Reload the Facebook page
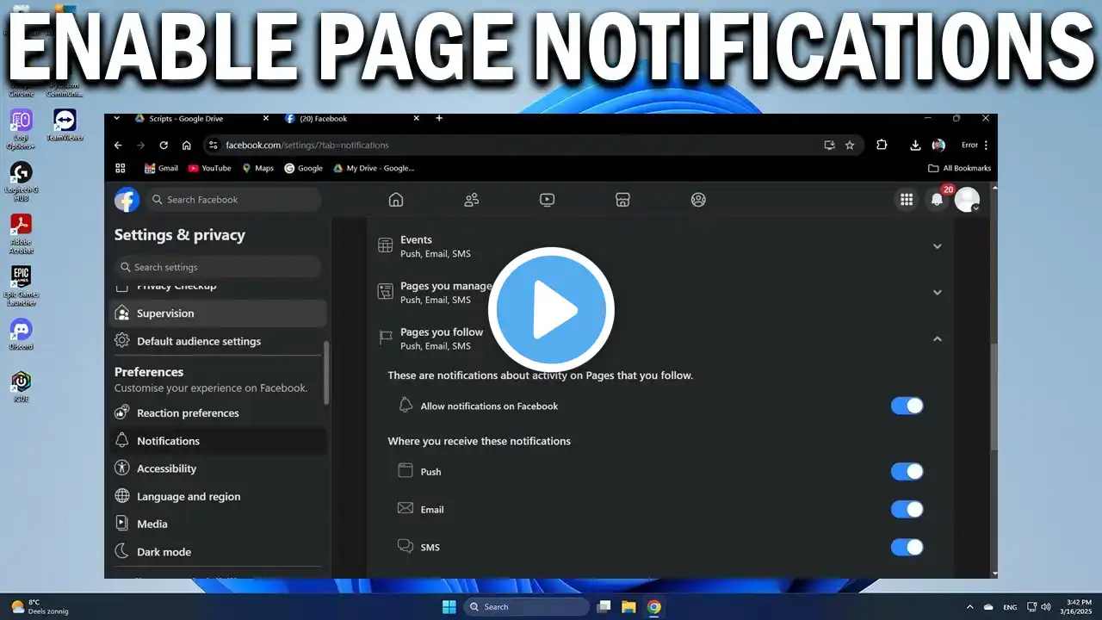Viewport: 1102px width, 620px height. 164,146
